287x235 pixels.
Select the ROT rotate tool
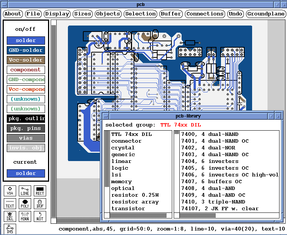tap(40, 216)
